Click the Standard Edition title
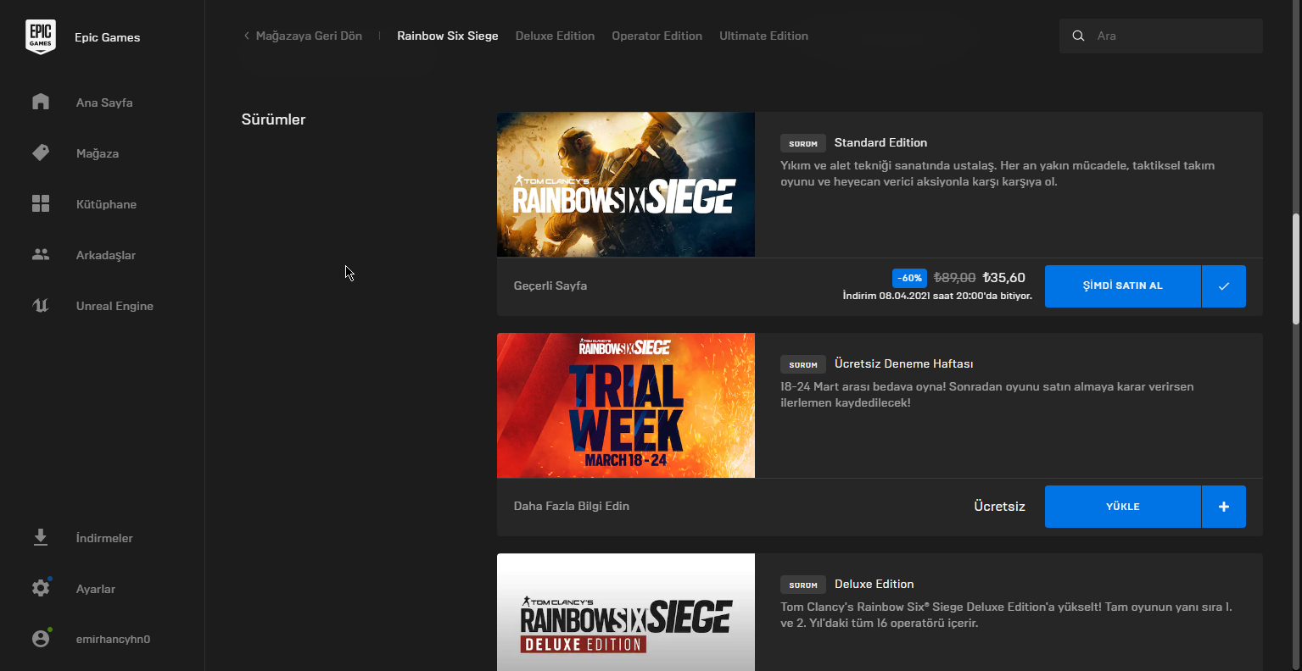Viewport: 1302px width, 671px height. tap(880, 142)
